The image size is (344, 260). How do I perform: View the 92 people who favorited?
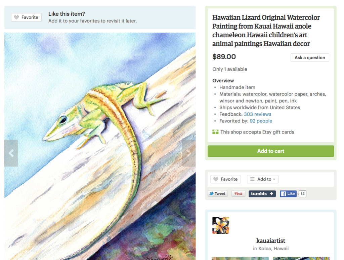(x=261, y=121)
